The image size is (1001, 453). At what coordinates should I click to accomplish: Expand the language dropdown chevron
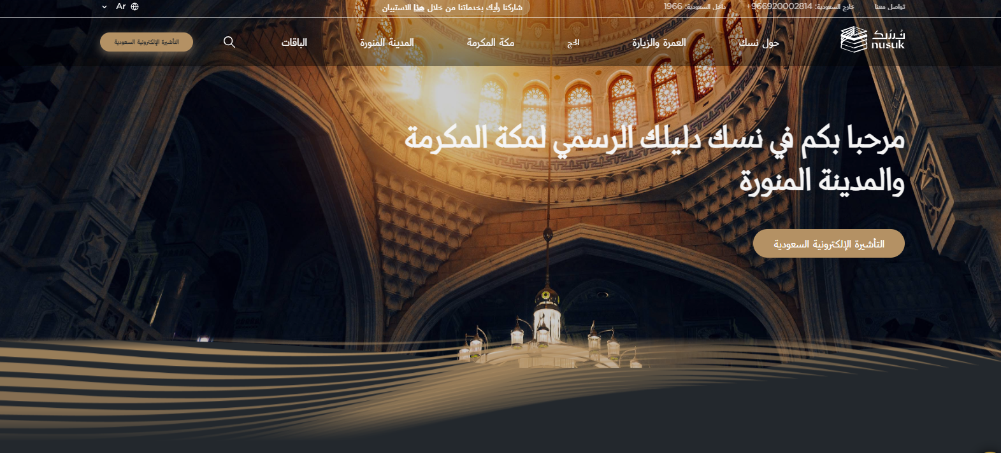click(x=104, y=6)
